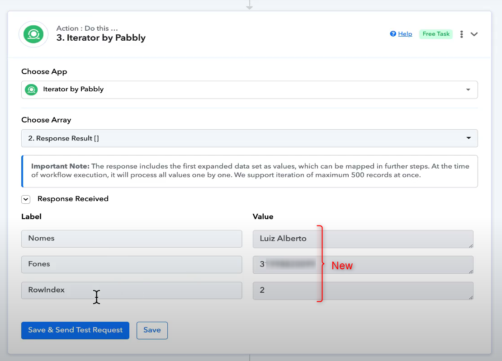Click the RowIndex label field
This screenshot has height=361, width=502.
[x=132, y=291]
